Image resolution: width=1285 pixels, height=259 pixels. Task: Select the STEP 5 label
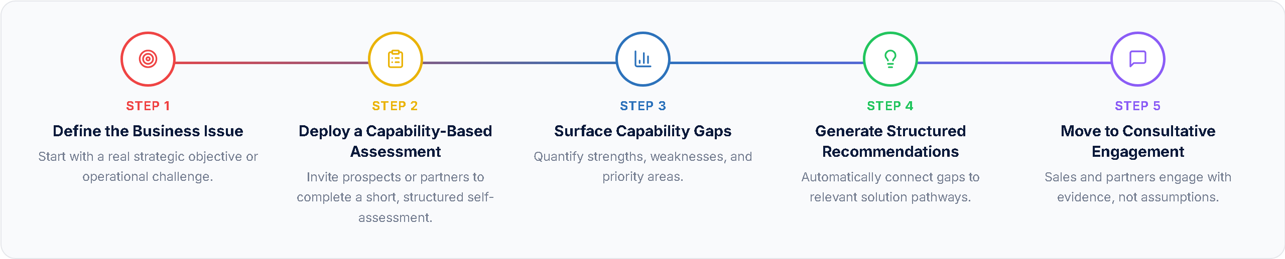(x=1138, y=106)
